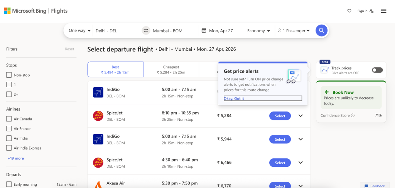Screen dimensions: 395x188
Task: Open the Feedback button
Action: tap(374, 186)
